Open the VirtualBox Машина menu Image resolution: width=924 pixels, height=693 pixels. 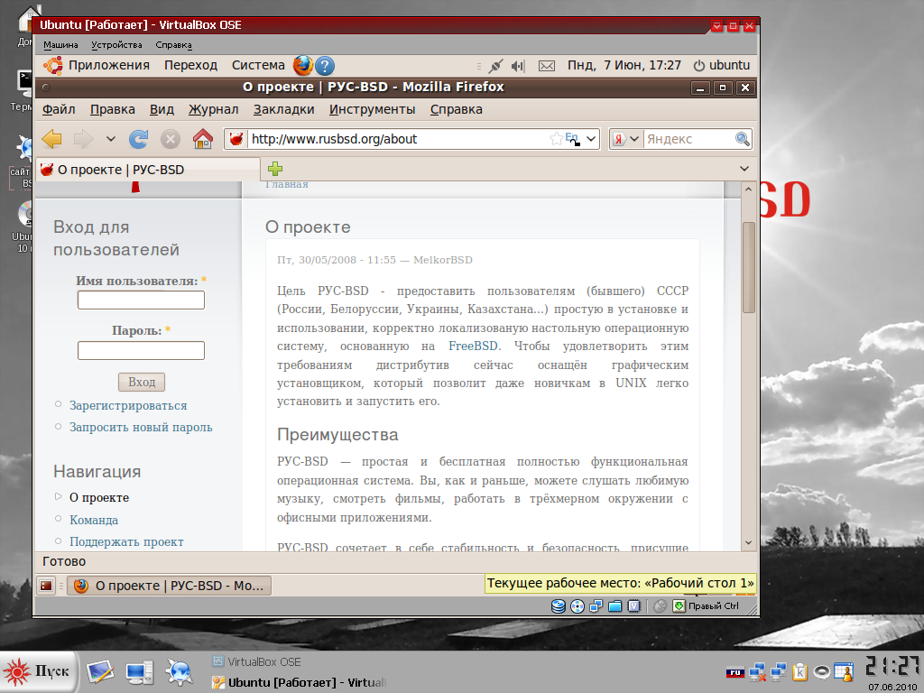pos(60,45)
